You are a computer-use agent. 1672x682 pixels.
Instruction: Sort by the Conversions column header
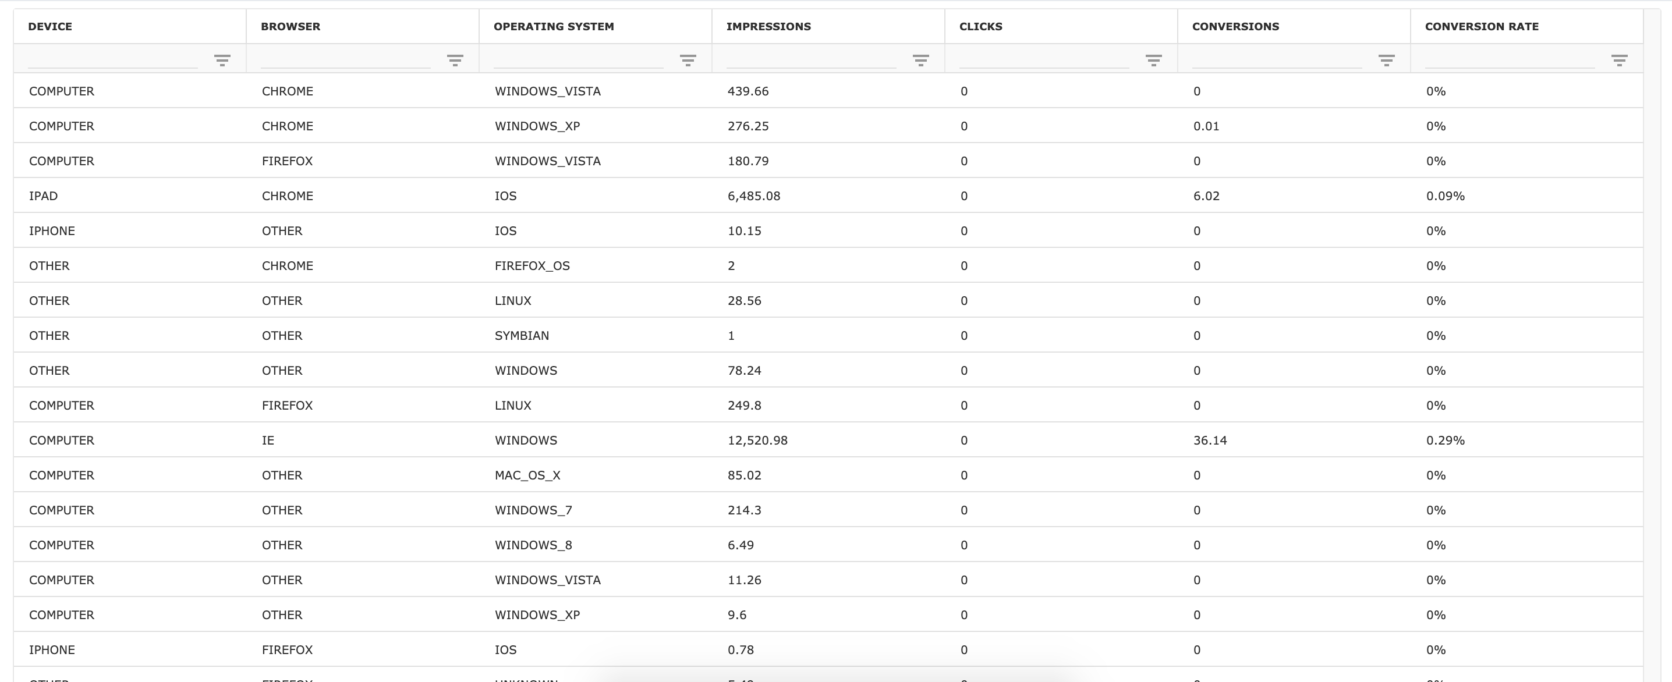pyautogui.click(x=1235, y=27)
